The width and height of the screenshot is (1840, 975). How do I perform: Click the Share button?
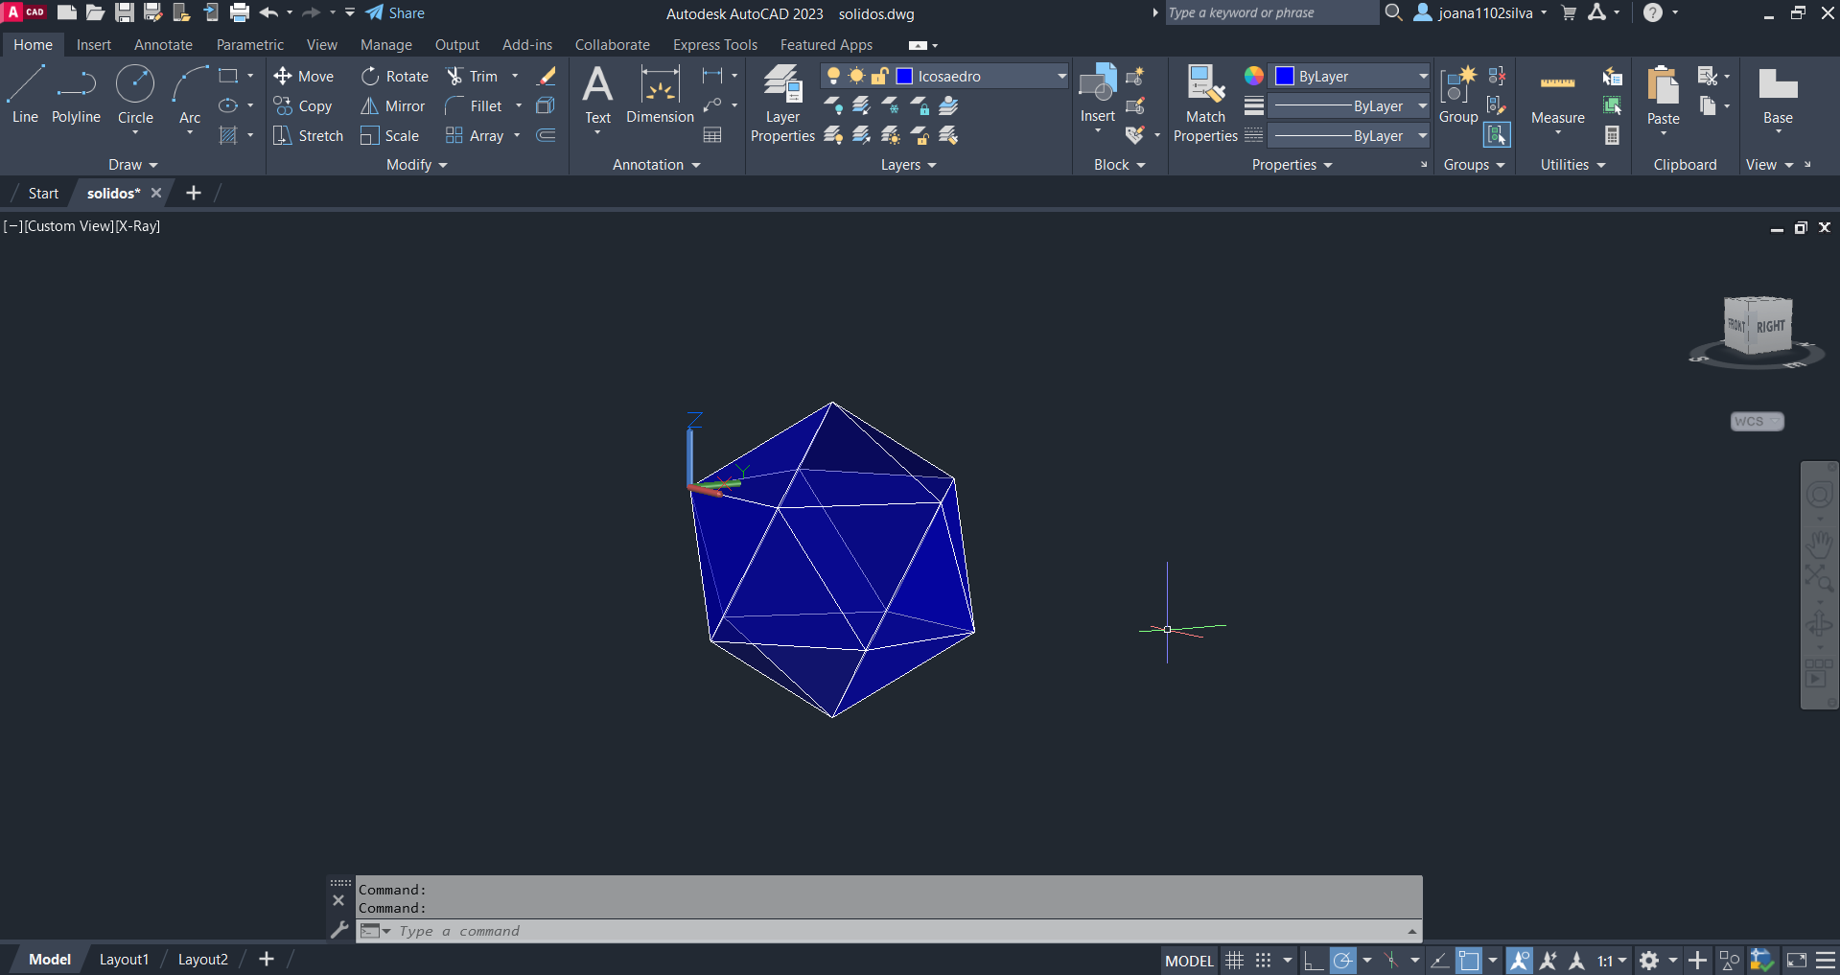click(x=395, y=13)
